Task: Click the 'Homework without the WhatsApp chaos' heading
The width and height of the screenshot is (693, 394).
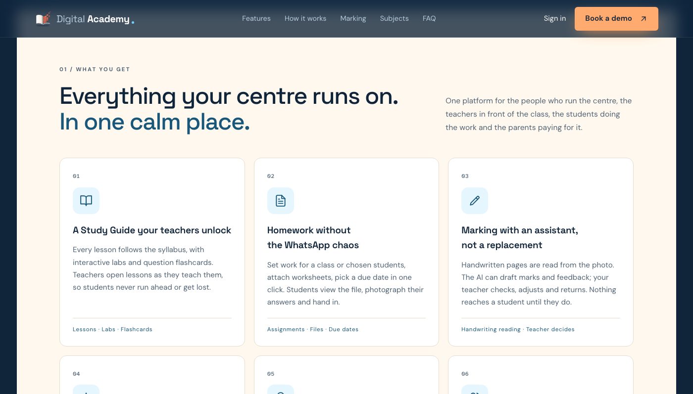Action: point(313,238)
